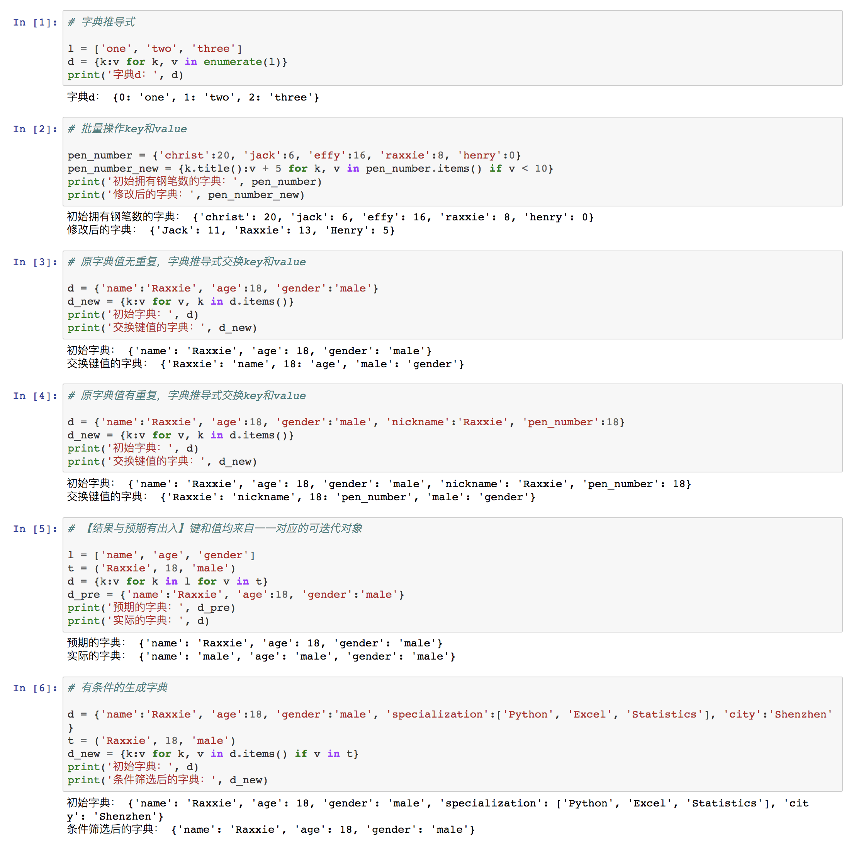The width and height of the screenshot is (849, 849).
Task: Click the line defining d with nickname key
Action: point(345,422)
